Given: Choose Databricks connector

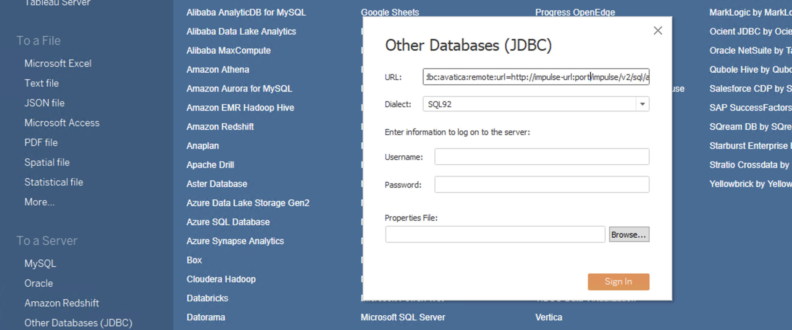Looking at the screenshot, I should click(207, 298).
